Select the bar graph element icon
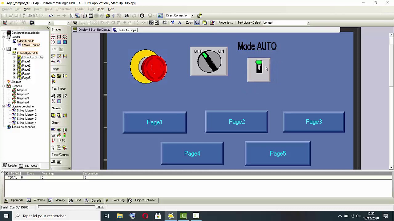This screenshot has width=394, height=221. [54, 130]
